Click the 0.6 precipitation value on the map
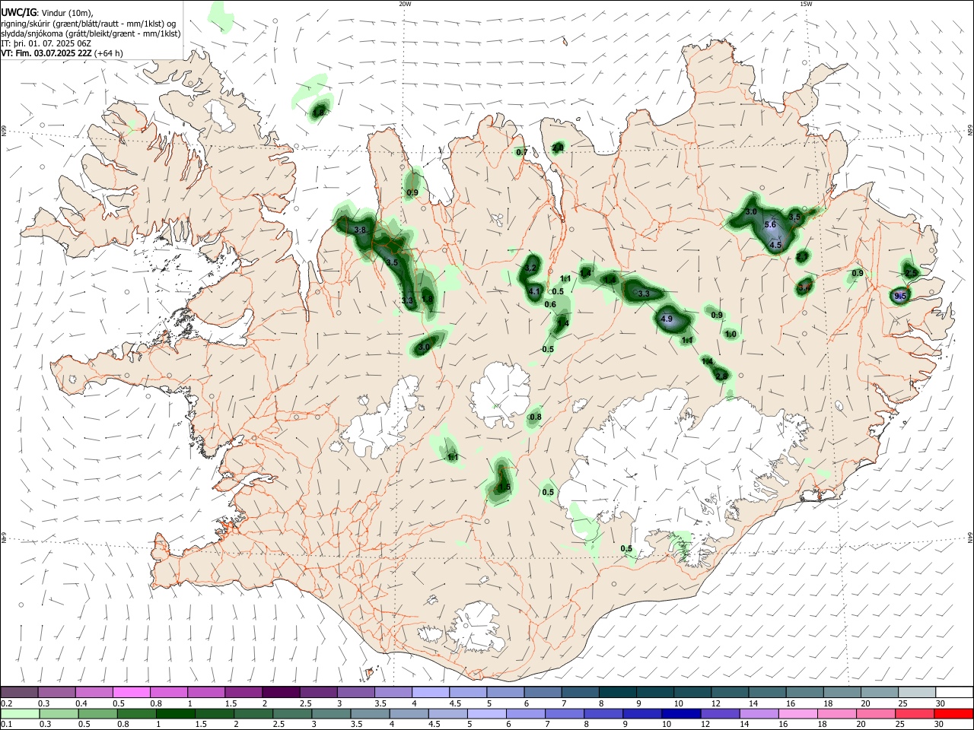 point(551,304)
